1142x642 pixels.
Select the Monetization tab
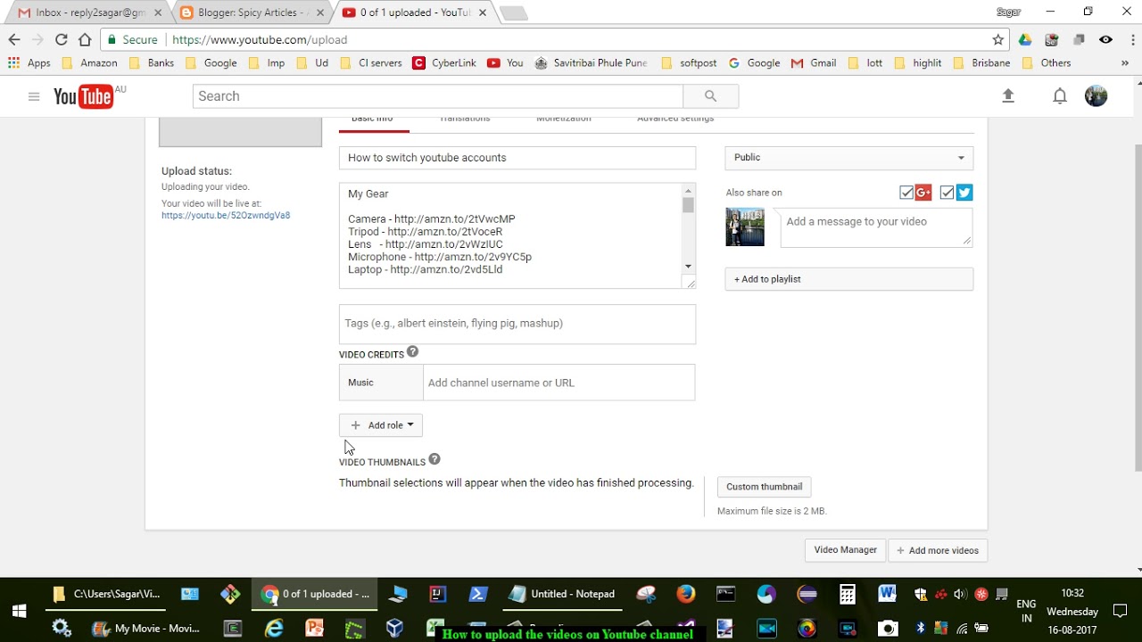click(563, 119)
